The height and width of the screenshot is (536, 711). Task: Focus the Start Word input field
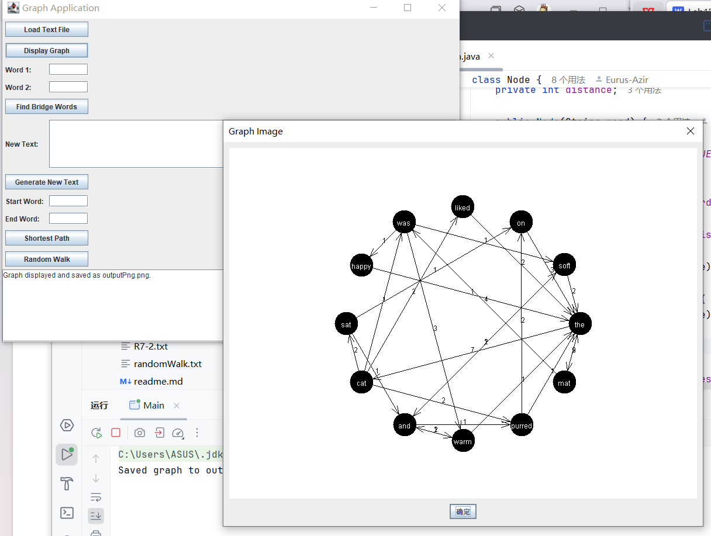point(68,201)
